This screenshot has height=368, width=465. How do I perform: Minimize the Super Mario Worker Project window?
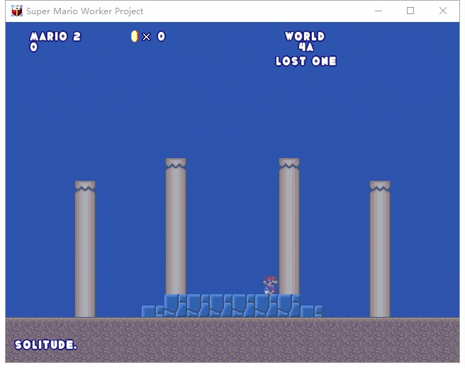pos(379,11)
